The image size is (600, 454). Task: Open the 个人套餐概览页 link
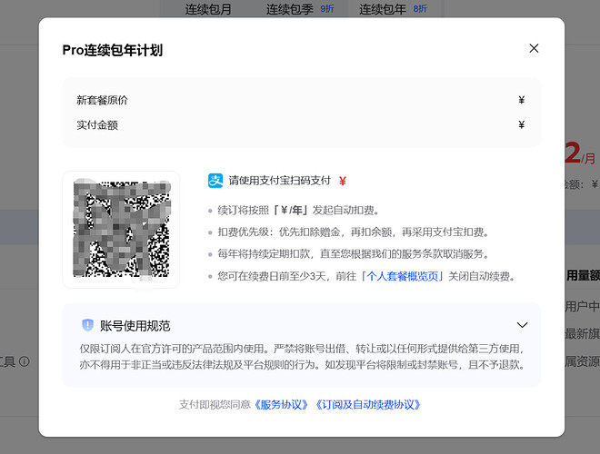pyautogui.click(x=402, y=276)
